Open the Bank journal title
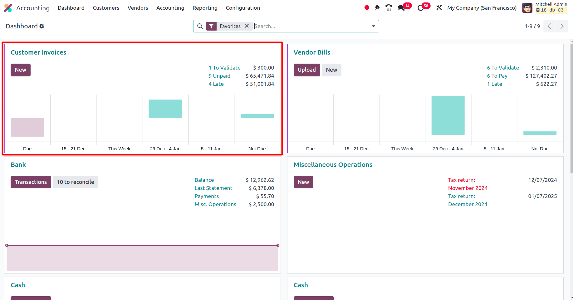 [x=18, y=165]
